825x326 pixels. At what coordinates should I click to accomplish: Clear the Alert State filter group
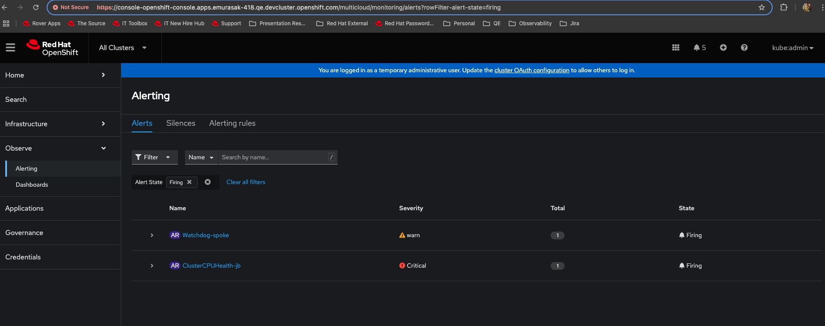coord(208,182)
